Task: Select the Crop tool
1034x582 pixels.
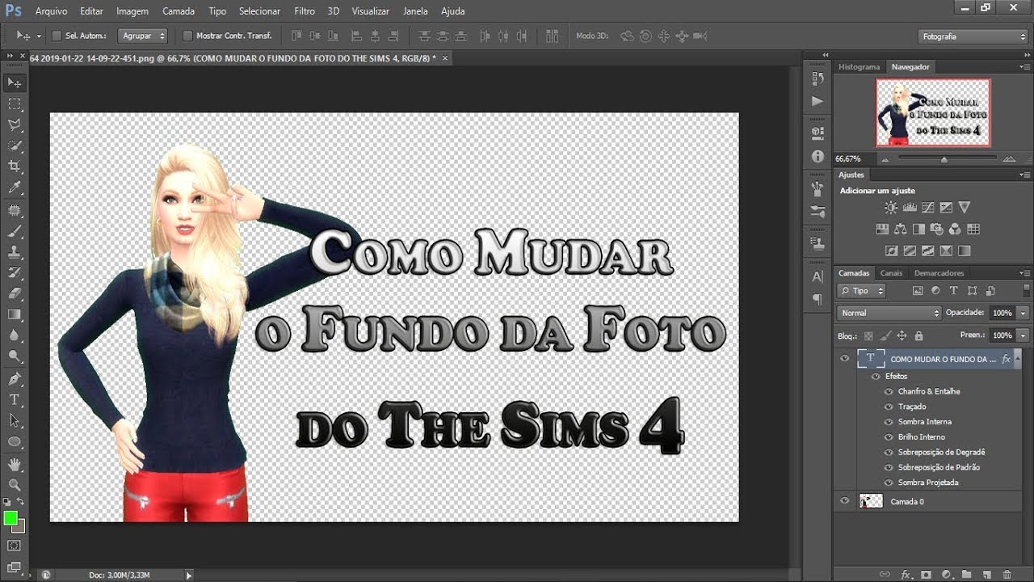Action: pyautogui.click(x=15, y=167)
